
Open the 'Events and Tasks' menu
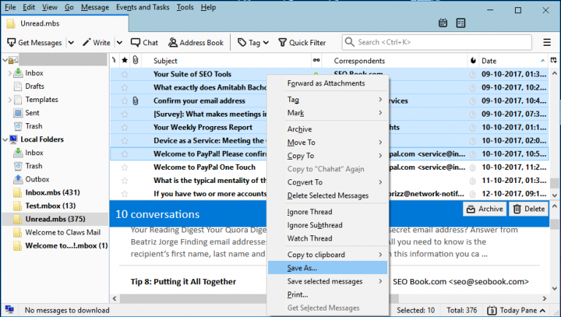pyautogui.click(x=143, y=7)
